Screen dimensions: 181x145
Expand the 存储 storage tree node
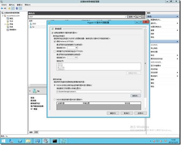tap(5, 24)
